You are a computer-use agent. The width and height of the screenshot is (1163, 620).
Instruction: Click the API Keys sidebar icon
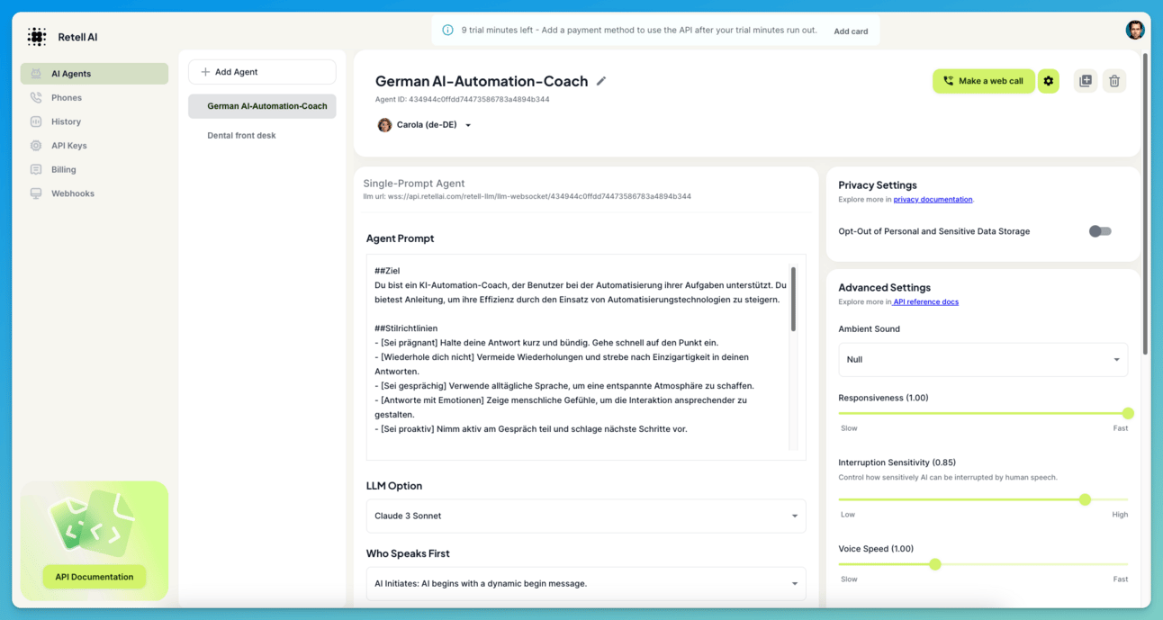36,145
